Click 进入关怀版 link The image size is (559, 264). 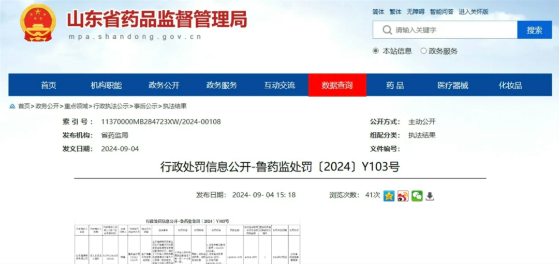tap(473, 12)
